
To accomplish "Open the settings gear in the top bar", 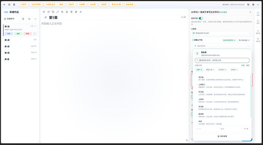I will pos(253,5).
